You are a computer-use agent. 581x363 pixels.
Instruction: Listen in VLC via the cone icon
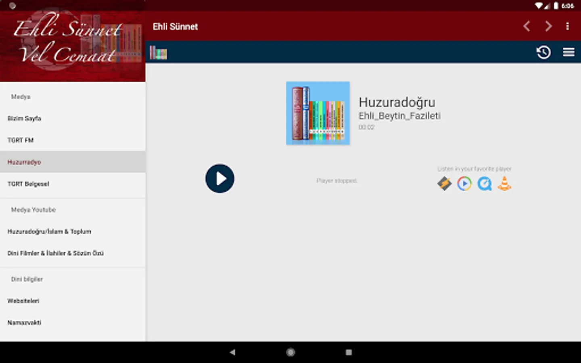(x=504, y=184)
